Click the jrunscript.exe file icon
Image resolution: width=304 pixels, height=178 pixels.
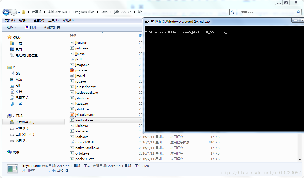[72, 87]
